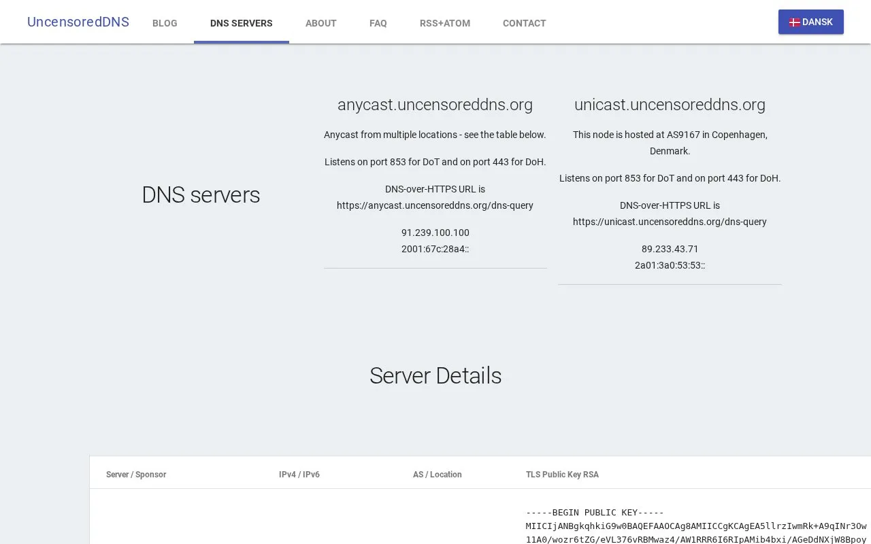Image resolution: width=871 pixels, height=544 pixels.
Task: Select the anycast IPv6 2001:67c:28a4::
Action: click(435, 249)
